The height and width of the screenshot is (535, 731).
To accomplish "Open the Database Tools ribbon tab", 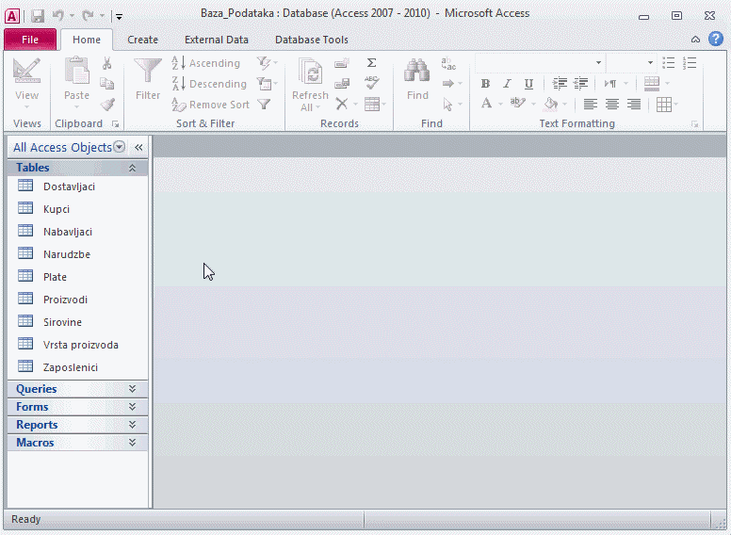I will pyautogui.click(x=312, y=40).
